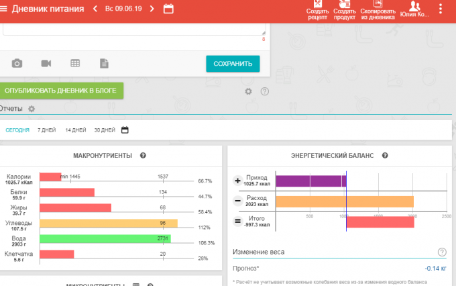Open the user profile menu Юлия
The height and width of the screenshot is (286, 456).
414,11
